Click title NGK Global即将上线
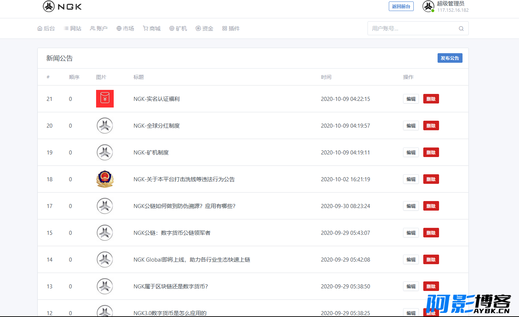The width and height of the screenshot is (519, 317). pos(192,259)
